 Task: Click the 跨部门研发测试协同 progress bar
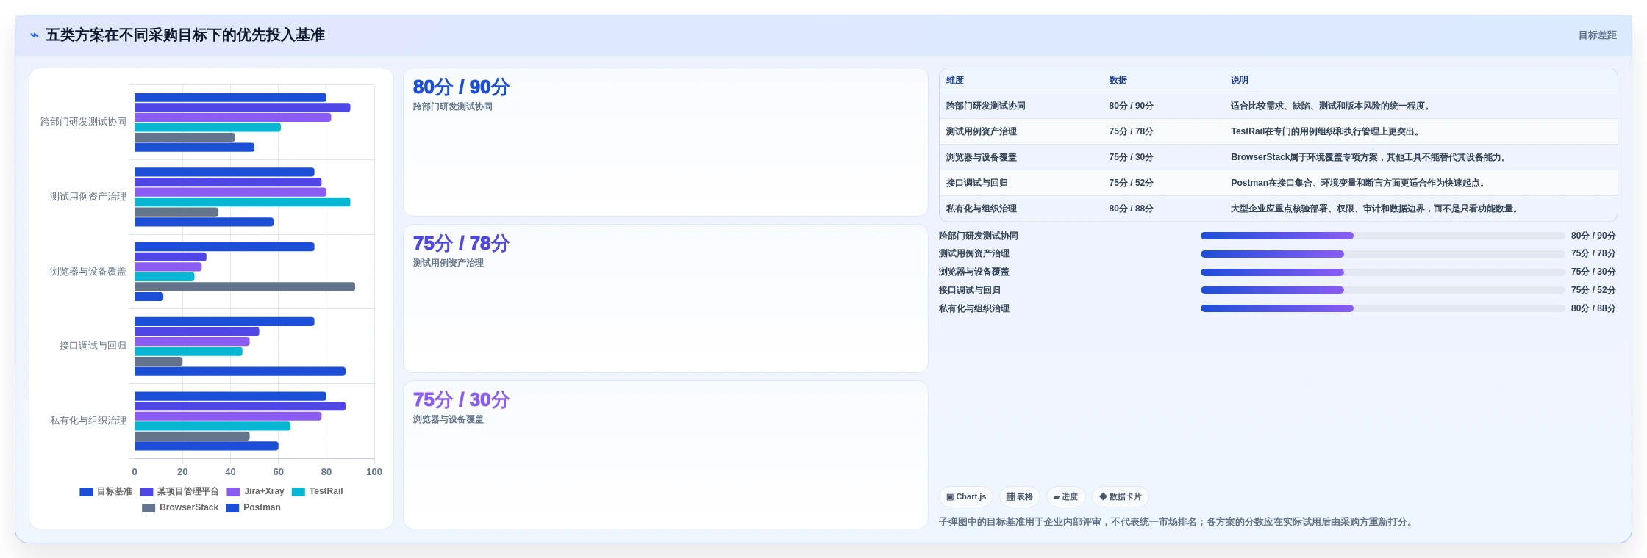pyautogui.click(x=1382, y=236)
